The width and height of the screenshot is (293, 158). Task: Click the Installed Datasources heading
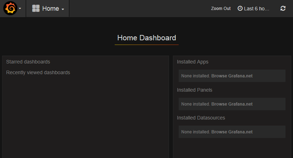(x=201, y=118)
